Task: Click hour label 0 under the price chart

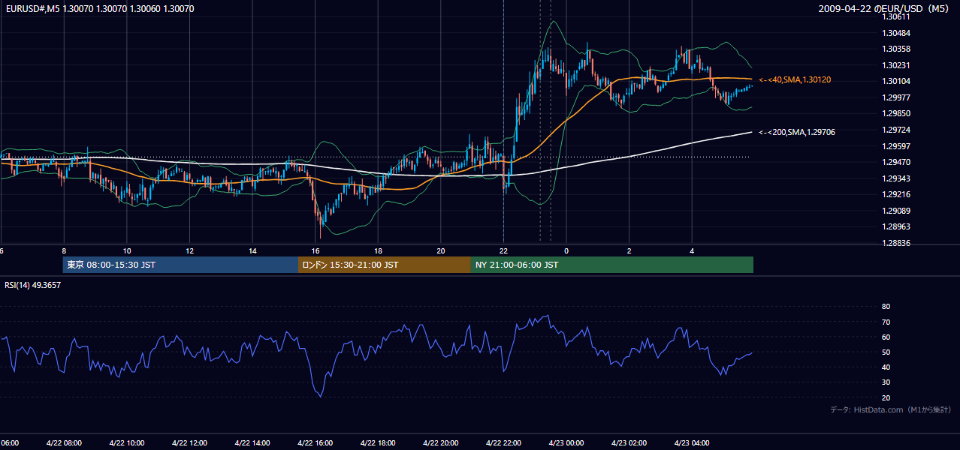Action: point(566,251)
